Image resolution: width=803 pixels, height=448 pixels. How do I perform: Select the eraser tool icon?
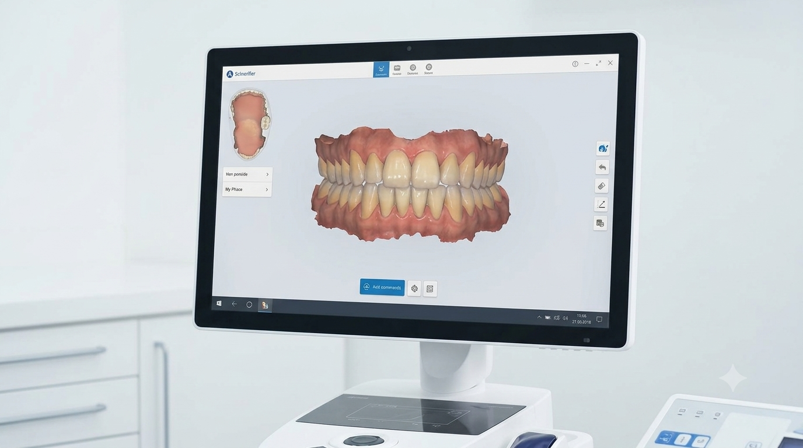[x=601, y=186]
